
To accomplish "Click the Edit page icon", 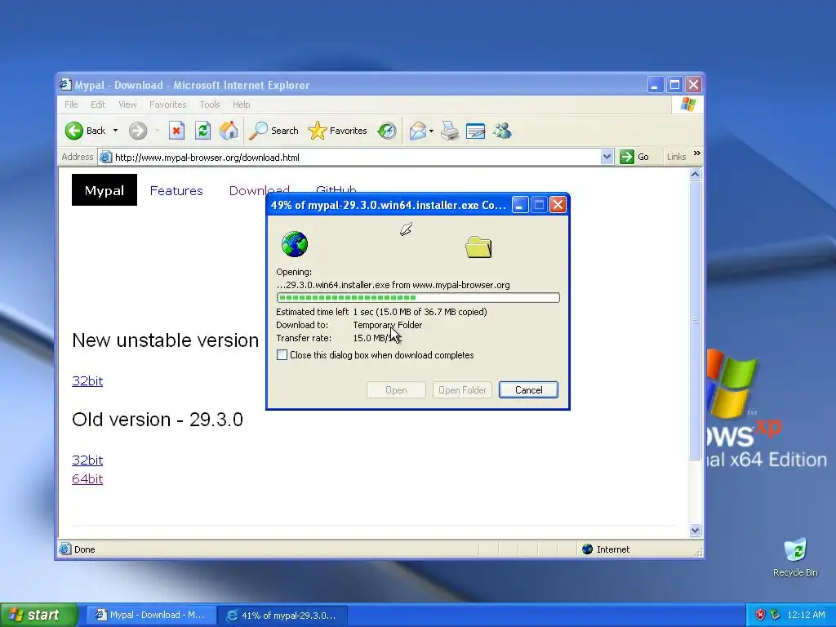I will [x=476, y=131].
